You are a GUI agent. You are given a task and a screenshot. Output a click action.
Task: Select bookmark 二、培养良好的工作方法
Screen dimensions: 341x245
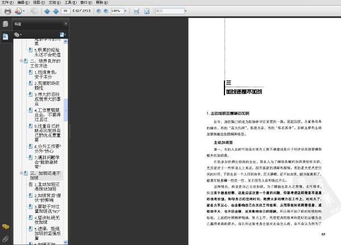(45, 63)
